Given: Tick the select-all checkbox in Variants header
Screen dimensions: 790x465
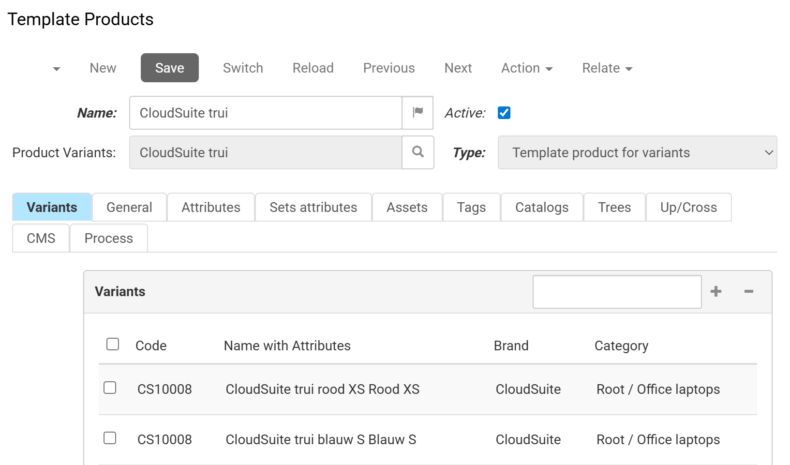Looking at the screenshot, I should click(x=113, y=344).
